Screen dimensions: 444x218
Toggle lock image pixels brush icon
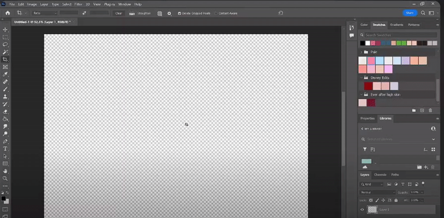click(x=377, y=200)
